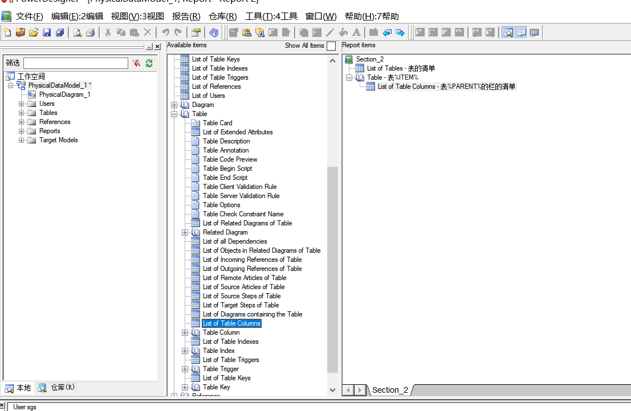The width and height of the screenshot is (631, 411).
Task: Click the PowerDesigner document icon beside 文件
Action: (6, 16)
